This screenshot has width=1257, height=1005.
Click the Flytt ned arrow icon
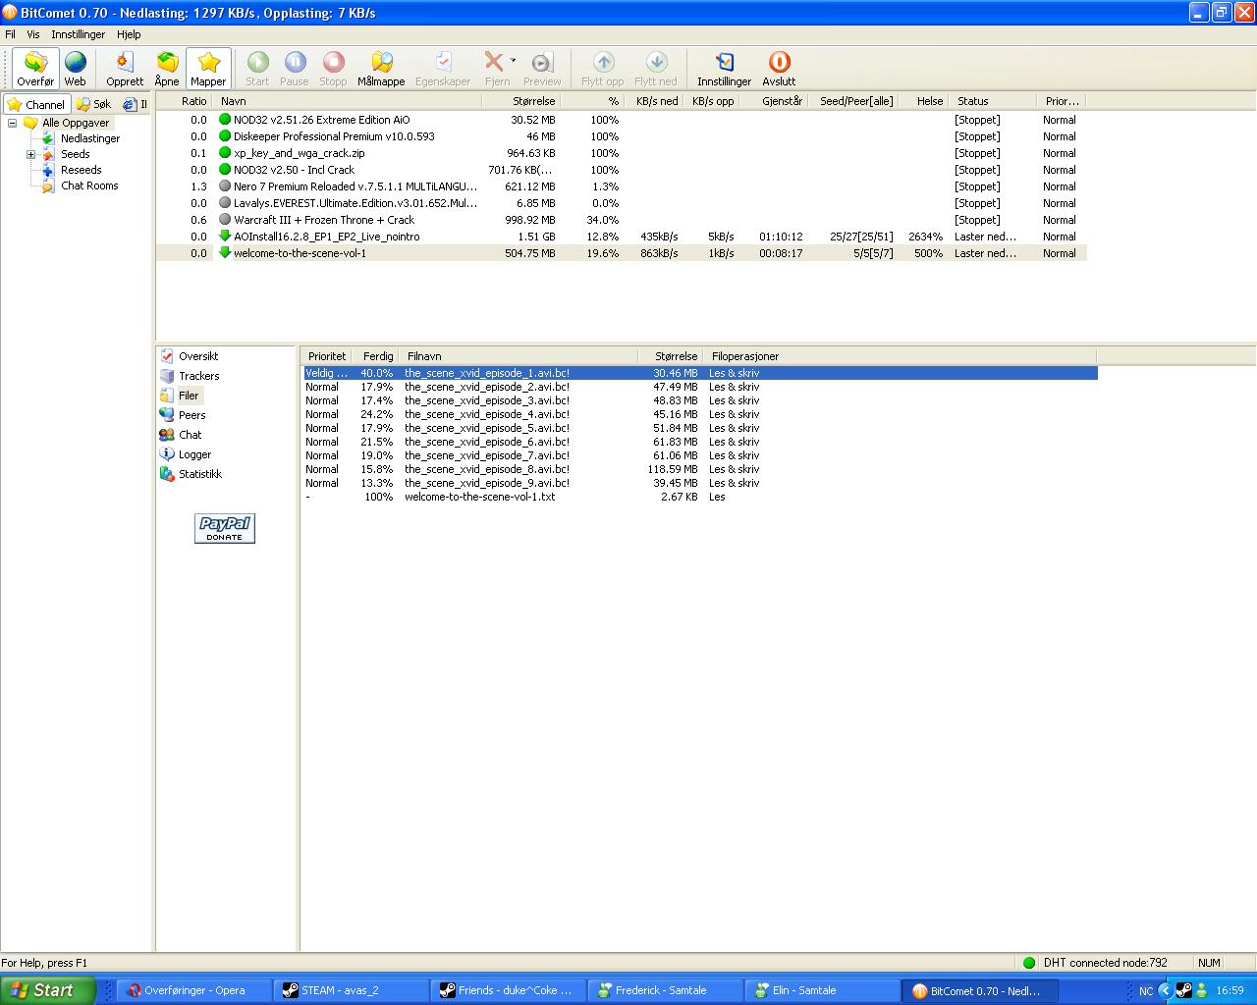click(x=656, y=69)
